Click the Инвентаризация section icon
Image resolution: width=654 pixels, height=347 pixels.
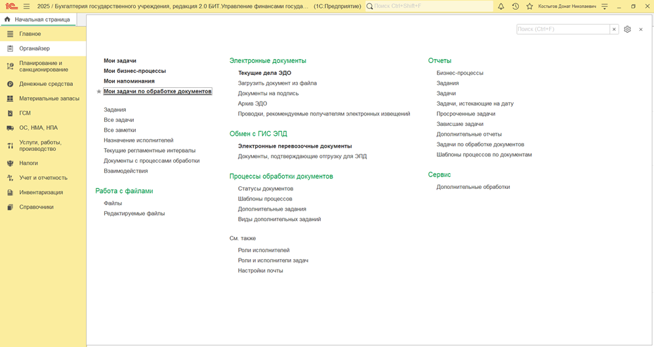(10, 192)
